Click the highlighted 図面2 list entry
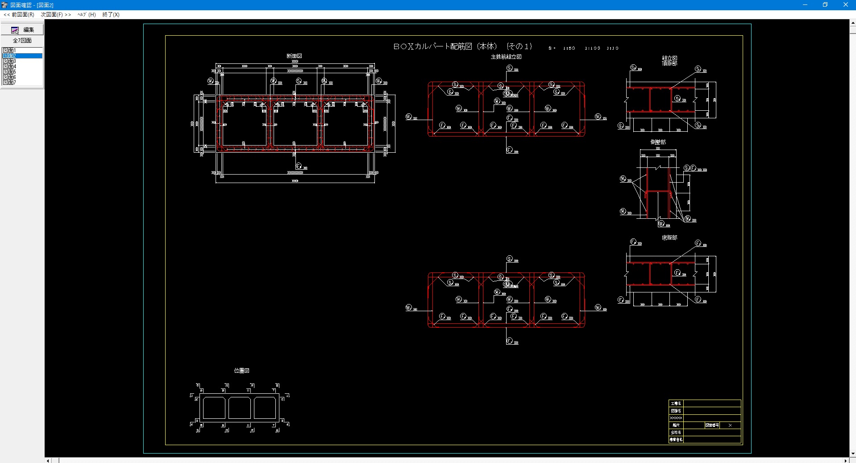 coord(9,56)
